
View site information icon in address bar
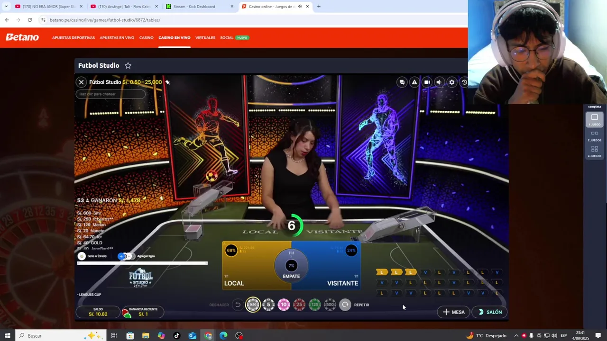pos(43,20)
